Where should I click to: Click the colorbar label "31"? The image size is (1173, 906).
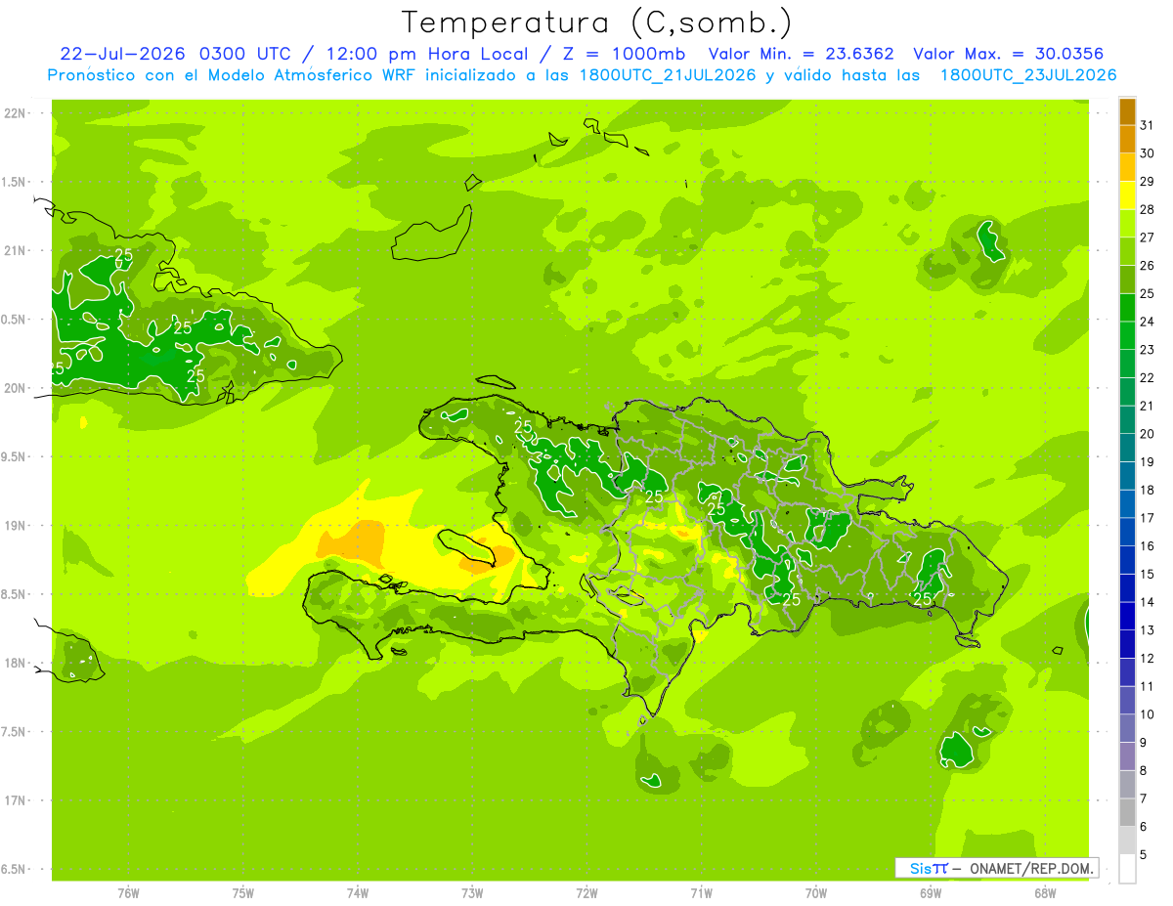(x=1147, y=125)
